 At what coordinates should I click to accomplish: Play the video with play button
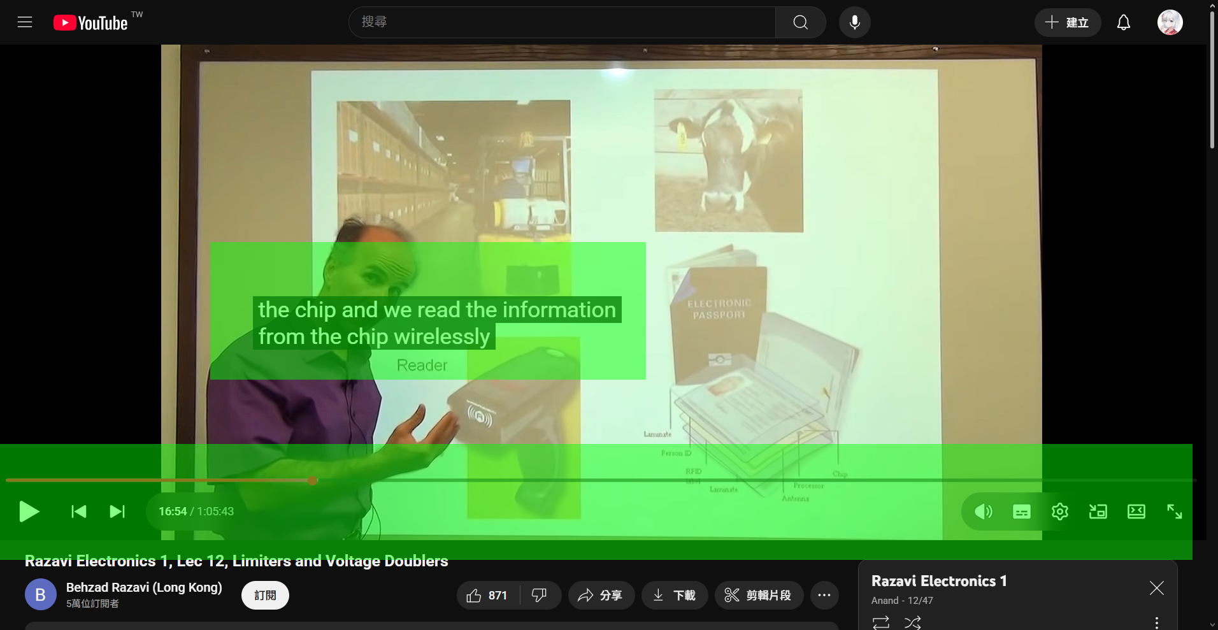tap(29, 512)
